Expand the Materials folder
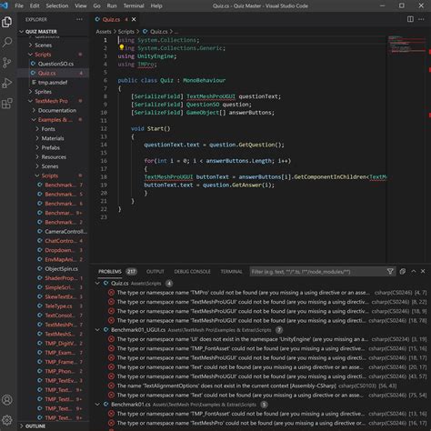Viewport: 431px width, 431px height. (53, 138)
